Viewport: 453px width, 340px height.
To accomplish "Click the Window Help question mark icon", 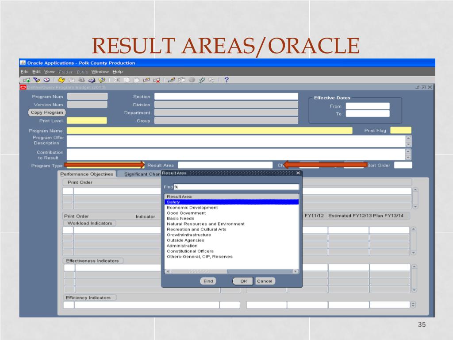I will [x=226, y=80].
